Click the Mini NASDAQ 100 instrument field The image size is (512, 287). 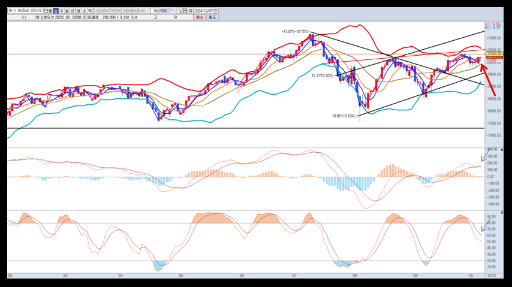(x=26, y=11)
